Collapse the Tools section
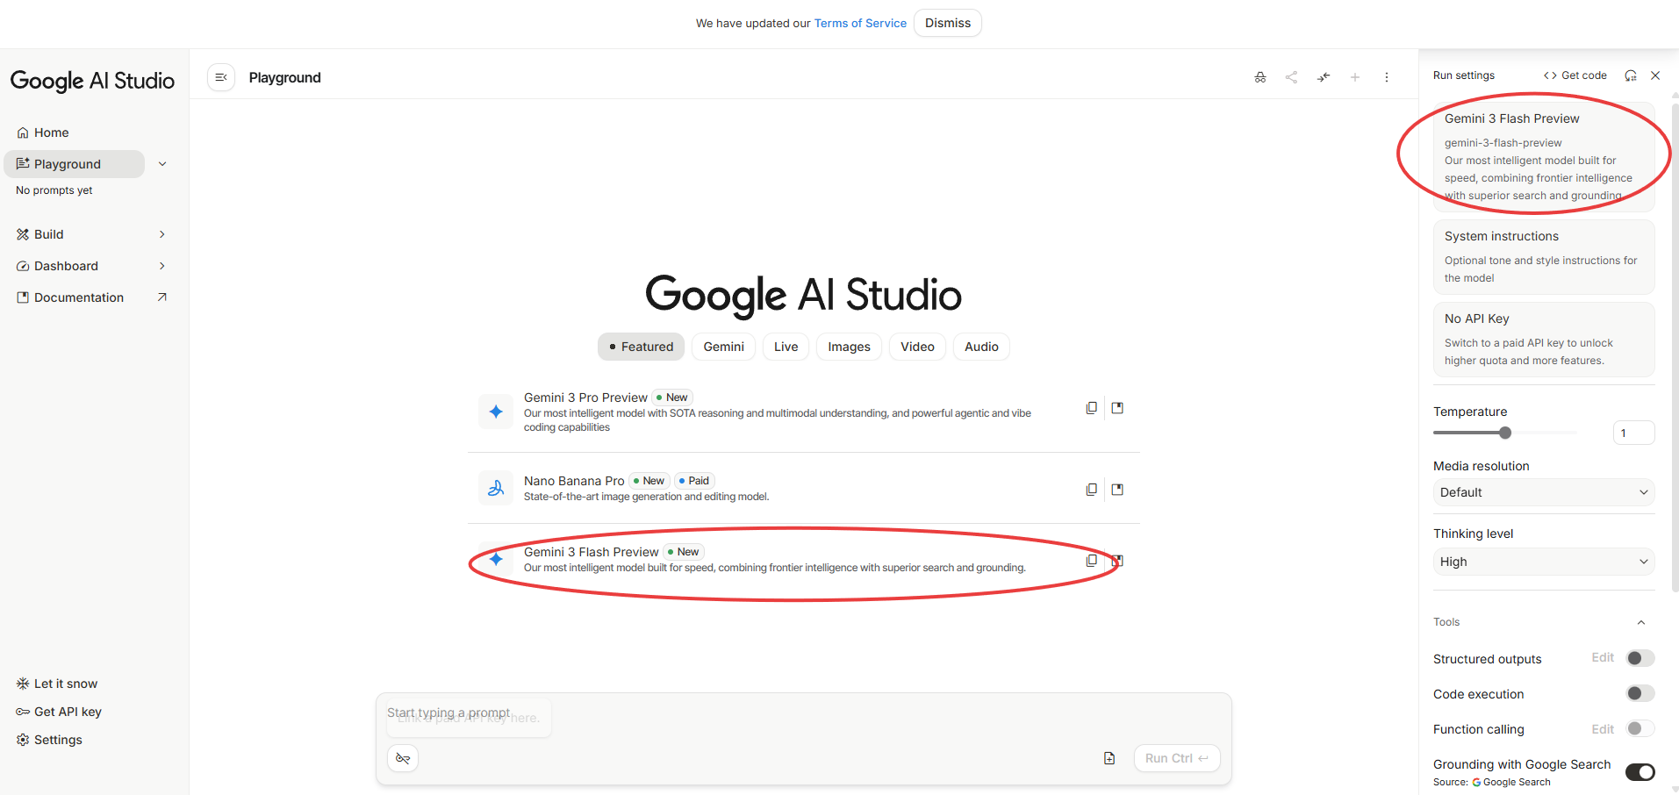The width and height of the screenshot is (1679, 795). click(1641, 622)
